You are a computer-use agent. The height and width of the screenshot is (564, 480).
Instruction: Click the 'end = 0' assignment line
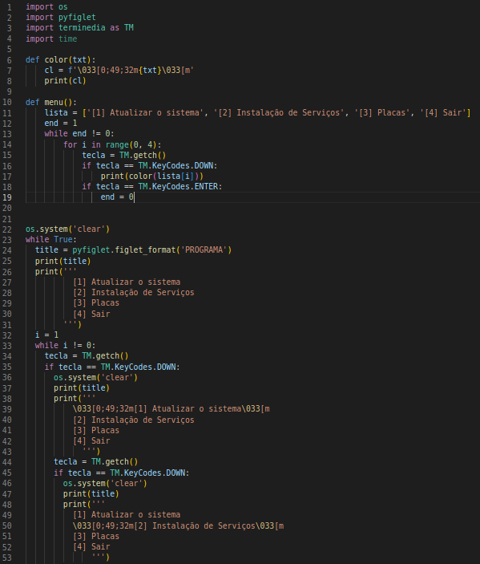(x=117, y=197)
